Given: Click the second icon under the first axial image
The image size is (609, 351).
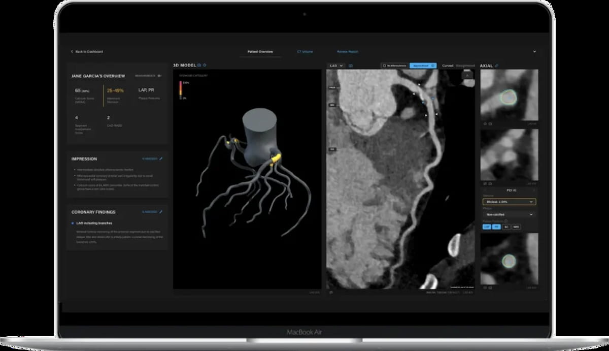Looking at the screenshot, I should tap(491, 123).
